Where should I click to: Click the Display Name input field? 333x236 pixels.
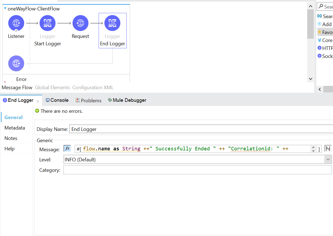coord(201,129)
